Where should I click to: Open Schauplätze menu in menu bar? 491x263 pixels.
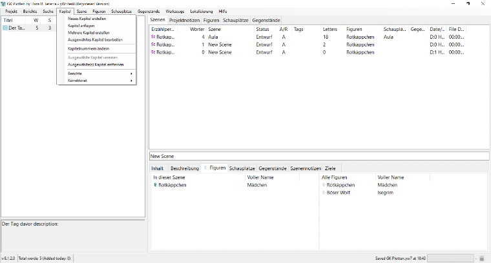coord(121,11)
